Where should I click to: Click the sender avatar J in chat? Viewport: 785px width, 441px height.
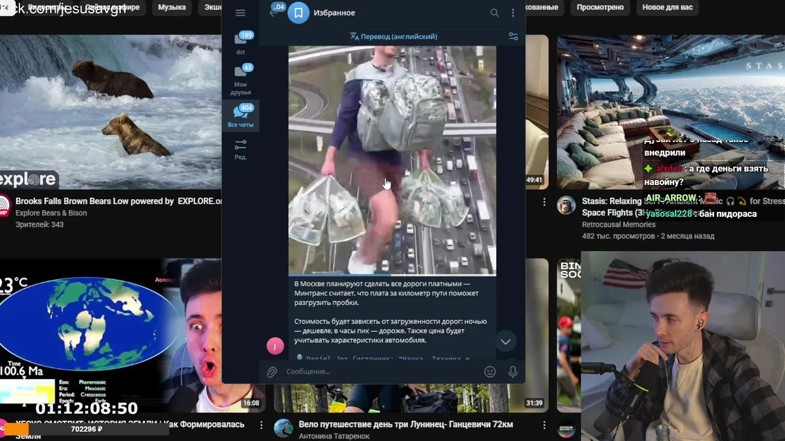275,346
